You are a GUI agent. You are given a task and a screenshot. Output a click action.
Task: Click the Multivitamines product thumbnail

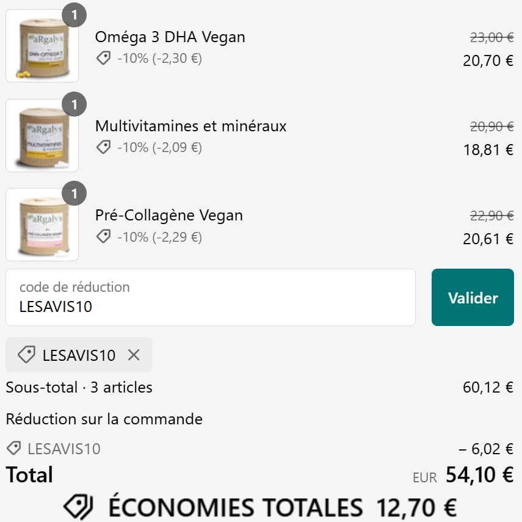[42, 134]
